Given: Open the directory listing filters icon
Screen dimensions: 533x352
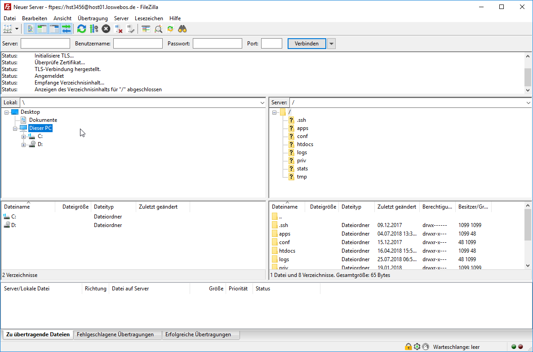Looking at the screenshot, I should click(146, 29).
